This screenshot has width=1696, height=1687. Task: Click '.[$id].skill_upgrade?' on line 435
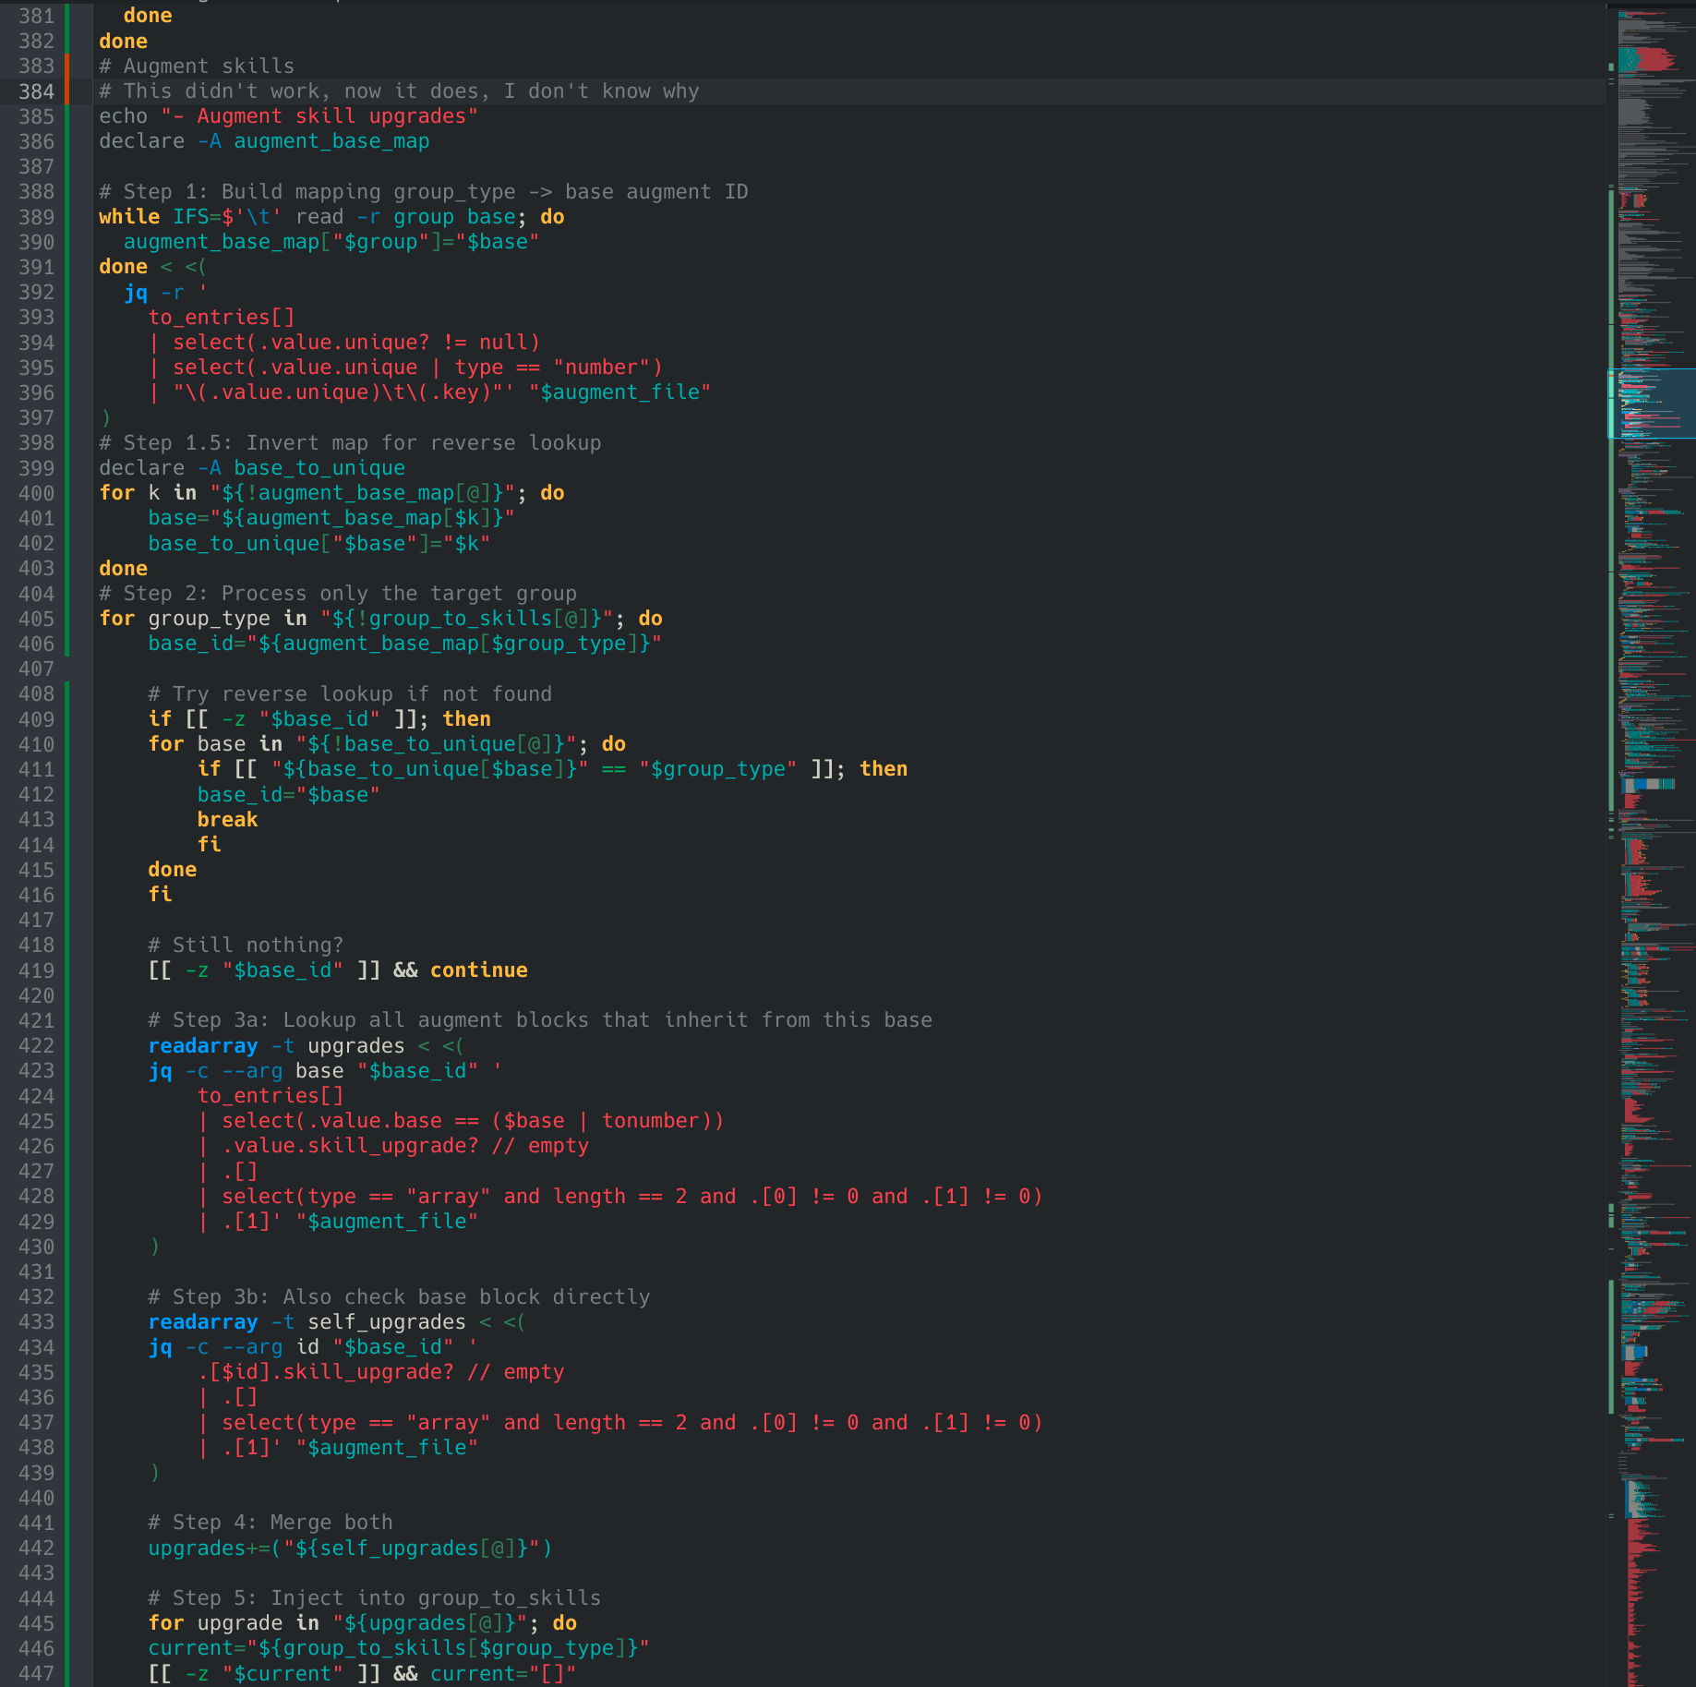[x=325, y=1372]
